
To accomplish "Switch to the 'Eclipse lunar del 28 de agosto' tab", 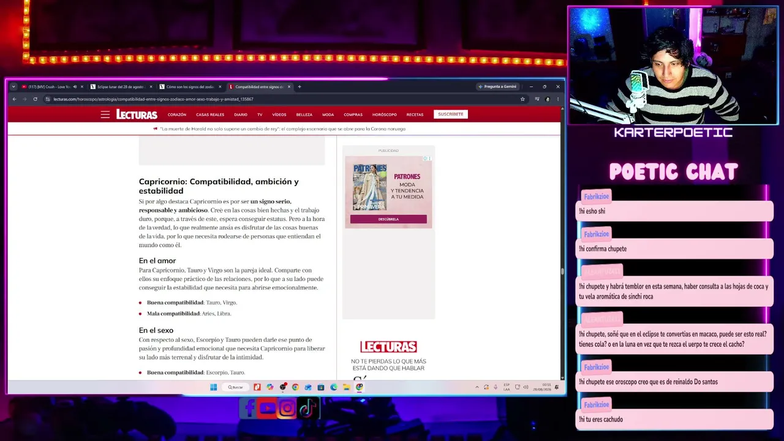I will pyautogui.click(x=119, y=87).
